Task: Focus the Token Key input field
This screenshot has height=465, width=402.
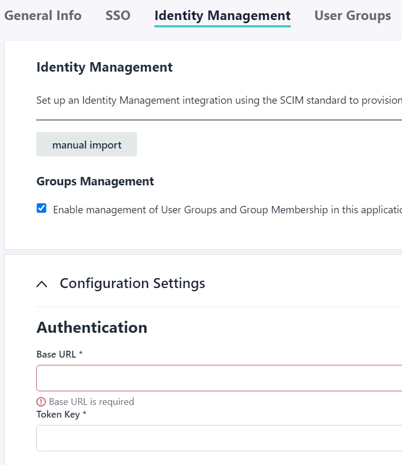Action: [219, 438]
